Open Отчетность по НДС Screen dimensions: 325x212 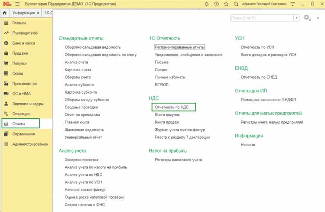[172, 107]
